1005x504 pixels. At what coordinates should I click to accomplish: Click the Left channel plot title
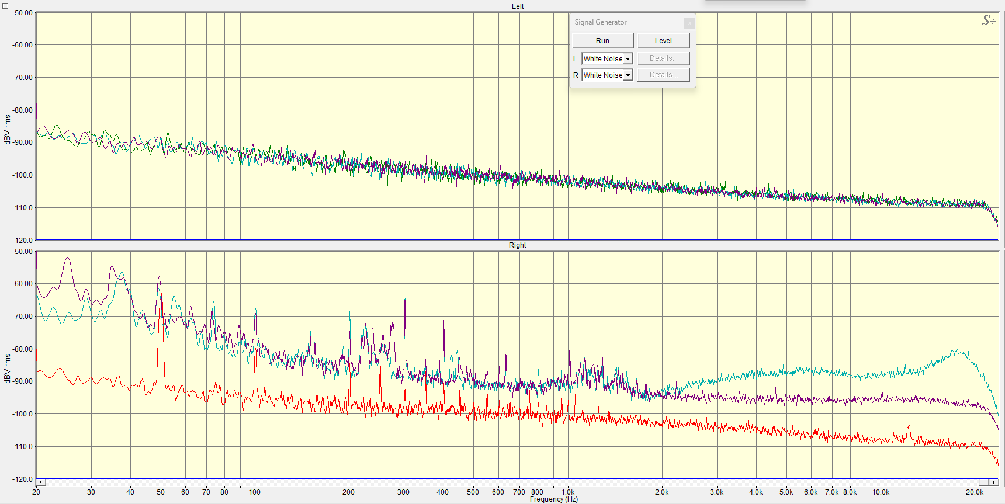(518, 6)
